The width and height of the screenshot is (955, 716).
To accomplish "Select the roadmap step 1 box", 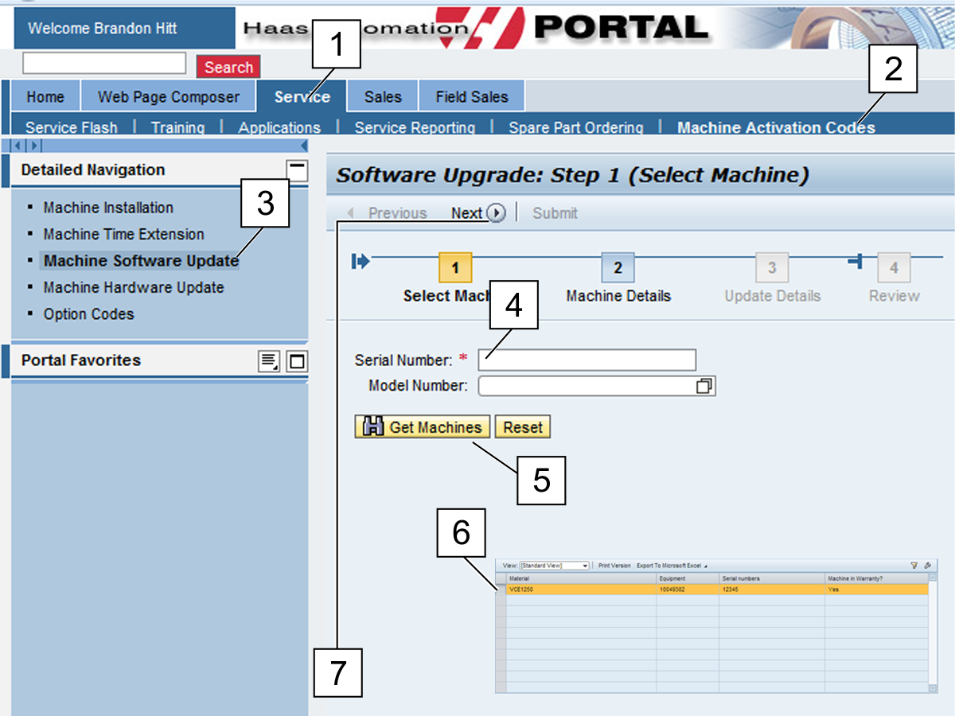I will pos(455,268).
